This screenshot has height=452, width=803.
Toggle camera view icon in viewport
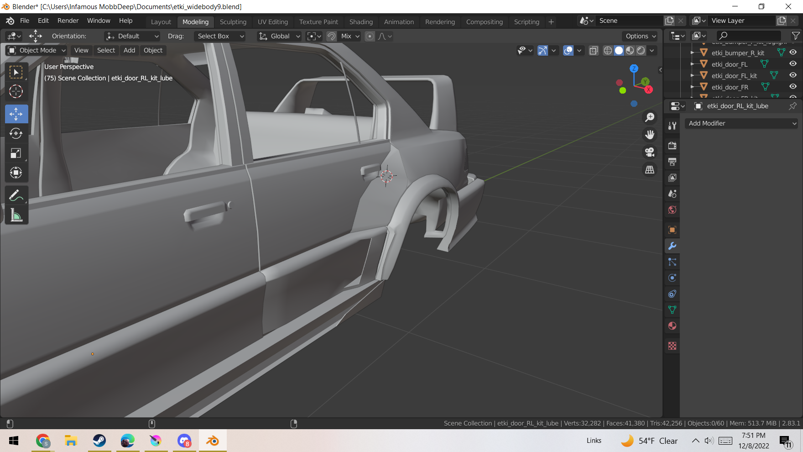650,152
